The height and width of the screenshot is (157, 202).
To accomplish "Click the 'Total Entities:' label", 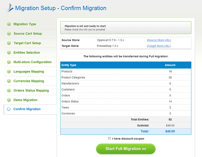I will [140, 120].
